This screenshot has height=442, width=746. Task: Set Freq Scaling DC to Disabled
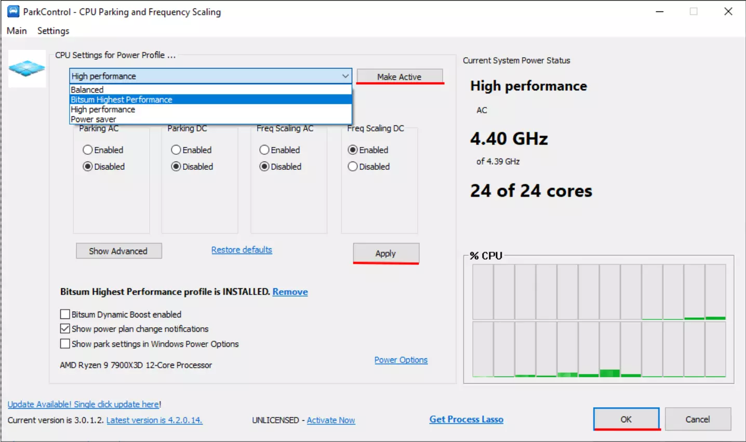pos(353,167)
